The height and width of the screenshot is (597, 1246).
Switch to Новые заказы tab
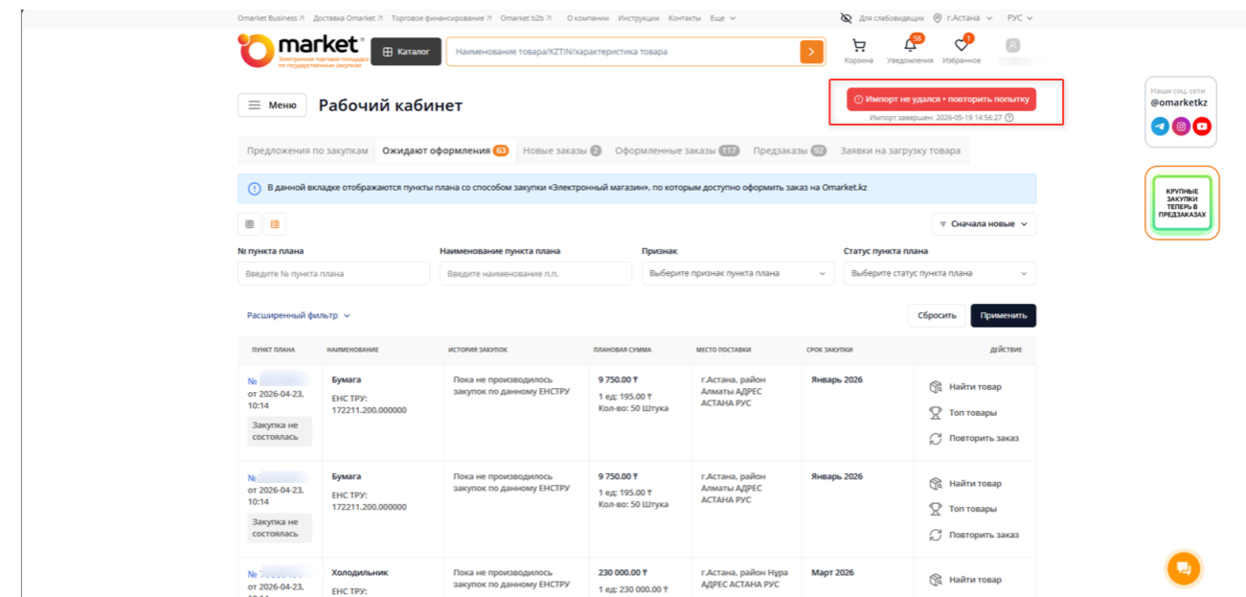pyautogui.click(x=562, y=150)
